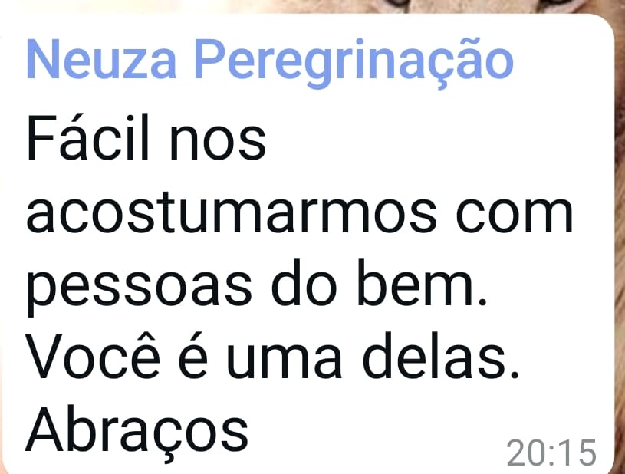Click the wallpaper strip right of bubble

tap(620, 239)
